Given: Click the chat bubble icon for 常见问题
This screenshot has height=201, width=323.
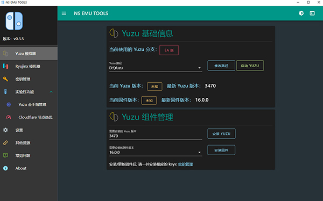Looking at the screenshot, I should click(x=5, y=155).
